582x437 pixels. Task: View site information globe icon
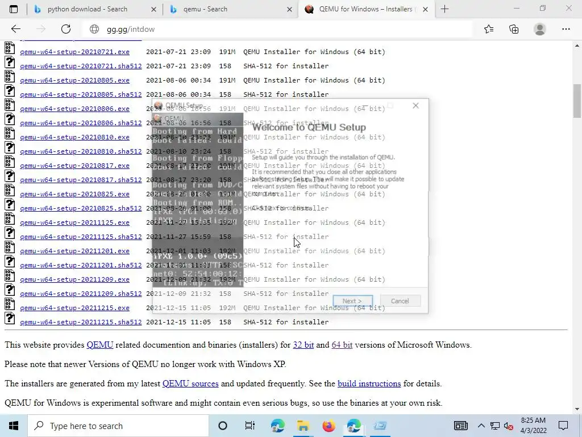pos(94,29)
